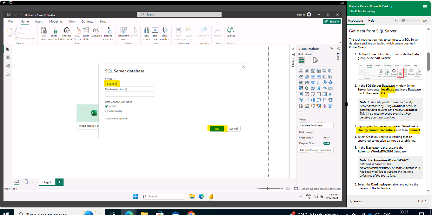This screenshot has width=432, height=215.
Task: Open the File menu
Action: point(10,22)
